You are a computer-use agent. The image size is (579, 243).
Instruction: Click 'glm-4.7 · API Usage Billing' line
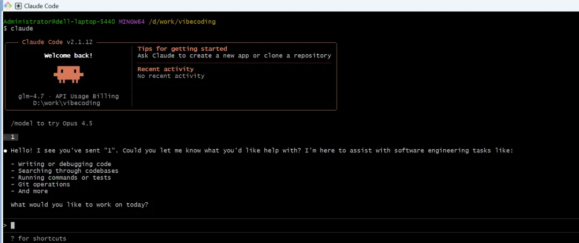tap(69, 97)
